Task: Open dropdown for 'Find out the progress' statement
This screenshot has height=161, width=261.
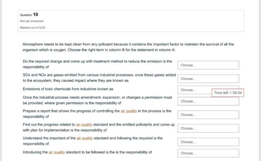Action: pyautogui.click(x=208, y=128)
